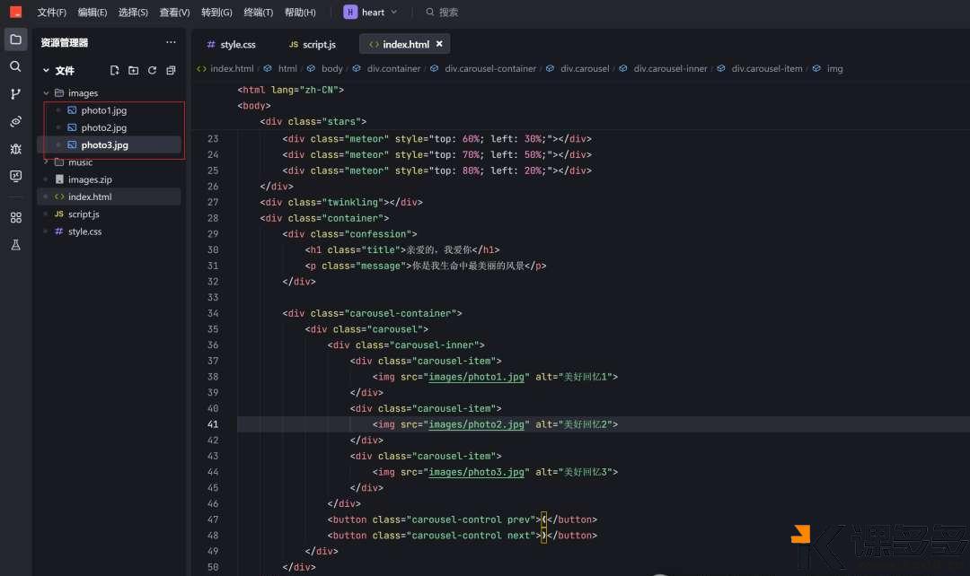Switch to the style.css tab
Image resolution: width=970 pixels, height=576 pixels.
[x=231, y=44]
